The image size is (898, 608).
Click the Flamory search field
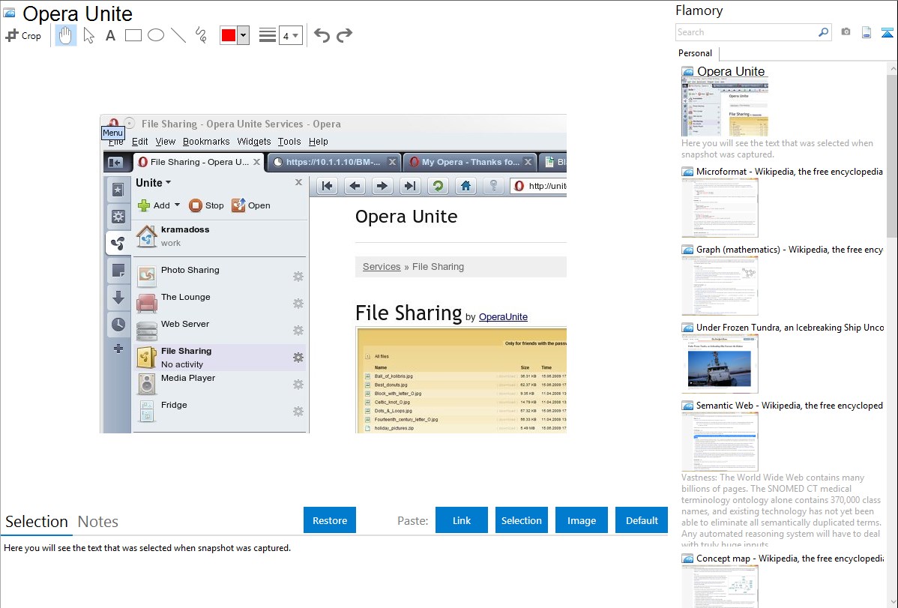coord(746,32)
